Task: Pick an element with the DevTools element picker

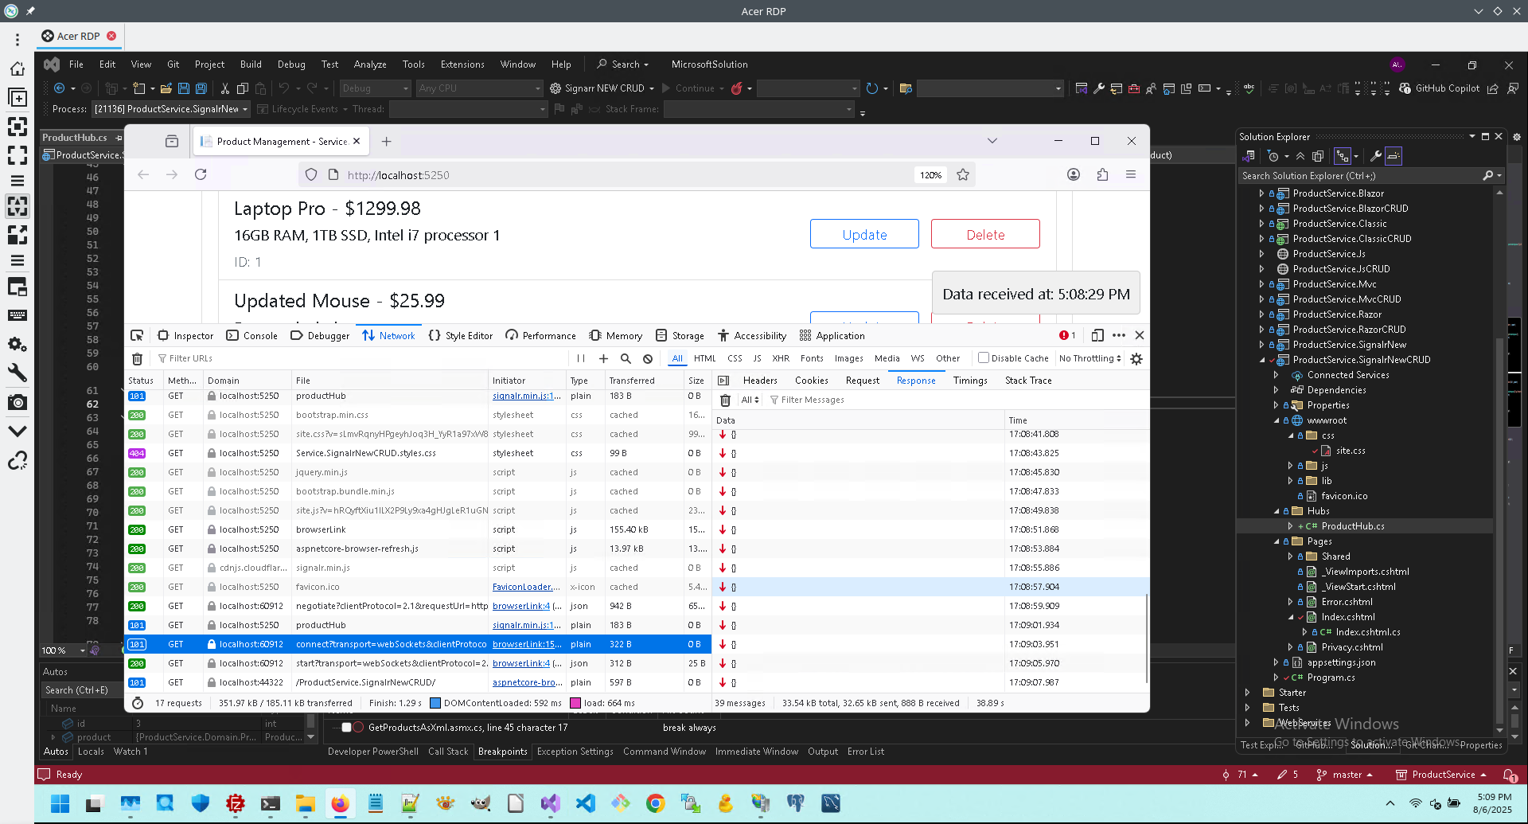Action: click(x=137, y=336)
